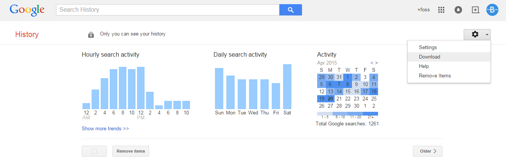The height and width of the screenshot is (159, 506).
Task: Select Download from the gear menu
Action: pyautogui.click(x=430, y=57)
